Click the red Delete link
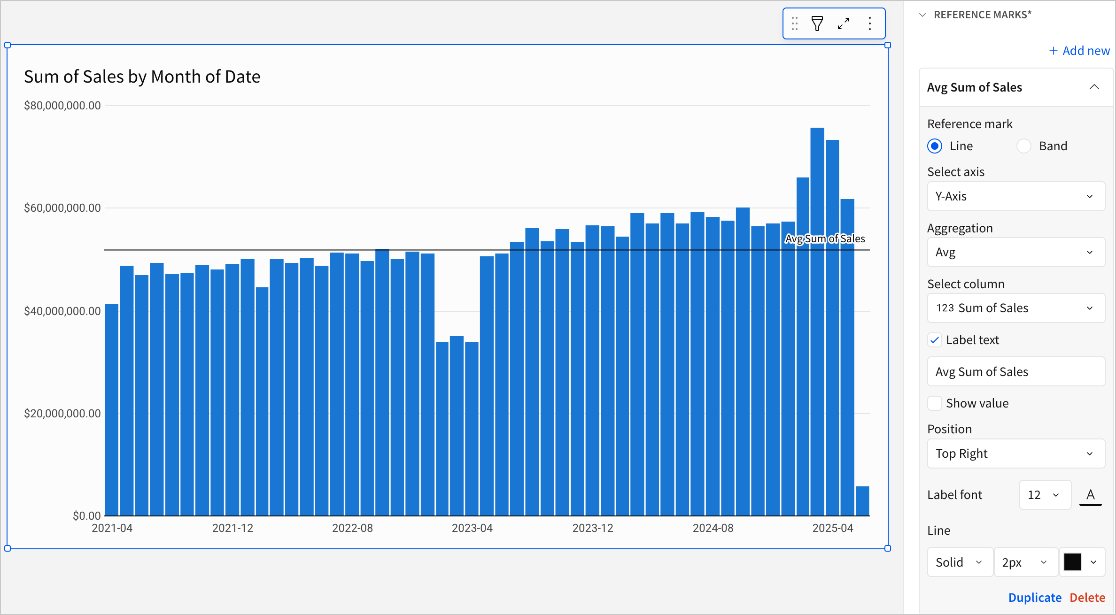 [1087, 598]
